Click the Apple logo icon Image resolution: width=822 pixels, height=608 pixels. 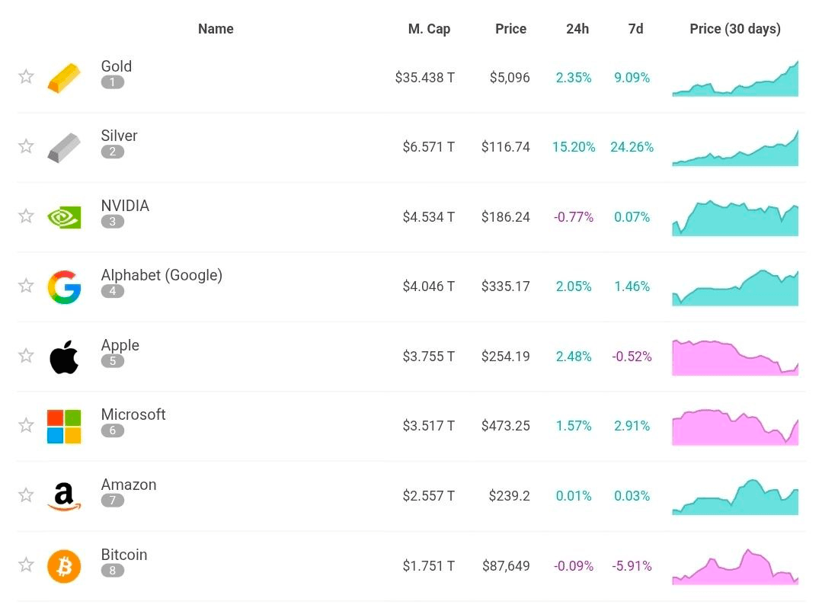64,357
